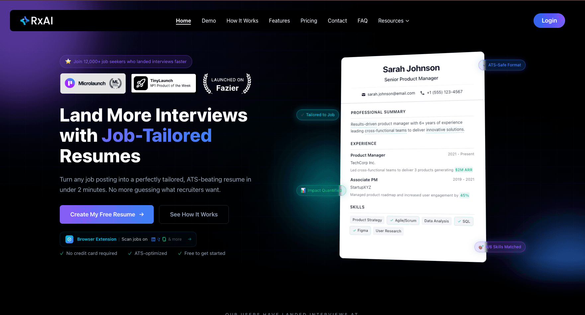Image resolution: width=585 pixels, height=315 pixels.
Task: Open the Microlaunch badge
Action: pyautogui.click(x=93, y=83)
